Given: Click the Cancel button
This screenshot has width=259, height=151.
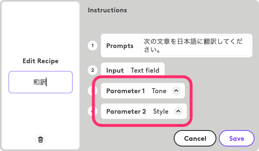Looking at the screenshot, I should 195,138.
